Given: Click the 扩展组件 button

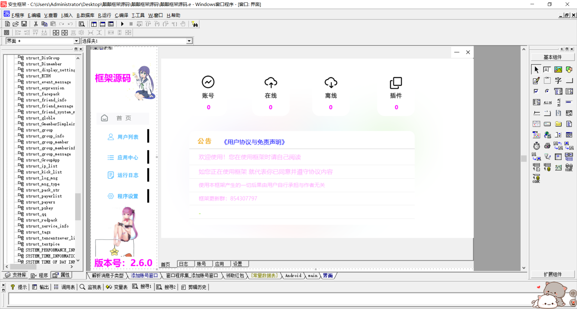Looking at the screenshot, I should point(552,274).
